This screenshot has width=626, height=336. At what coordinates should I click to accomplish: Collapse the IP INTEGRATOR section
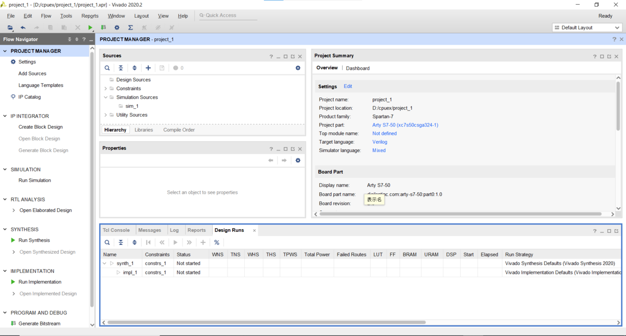(5, 116)
